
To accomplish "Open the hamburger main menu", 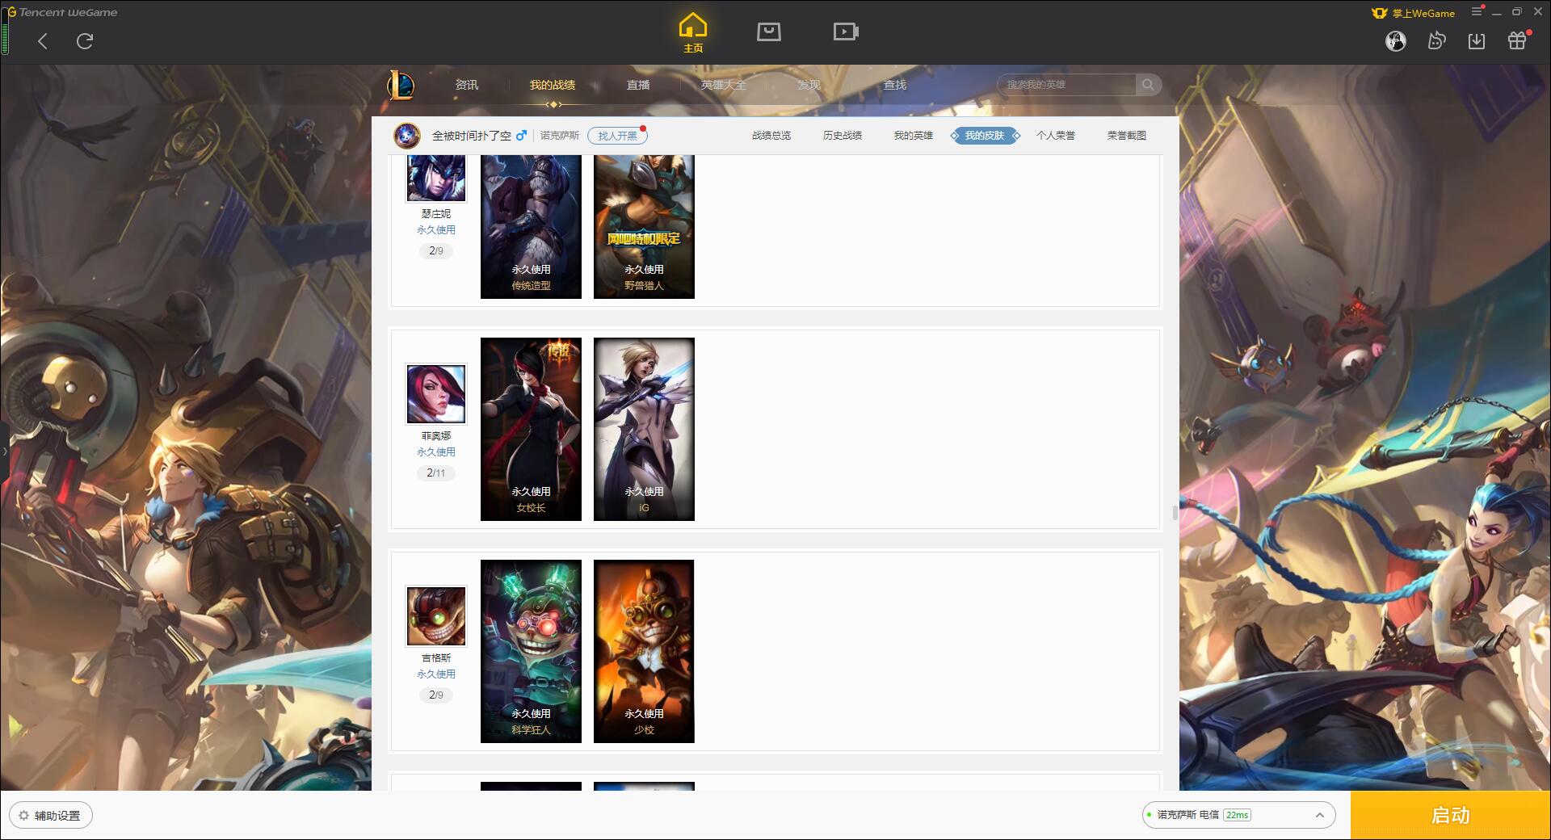I will pos(1477,12).
